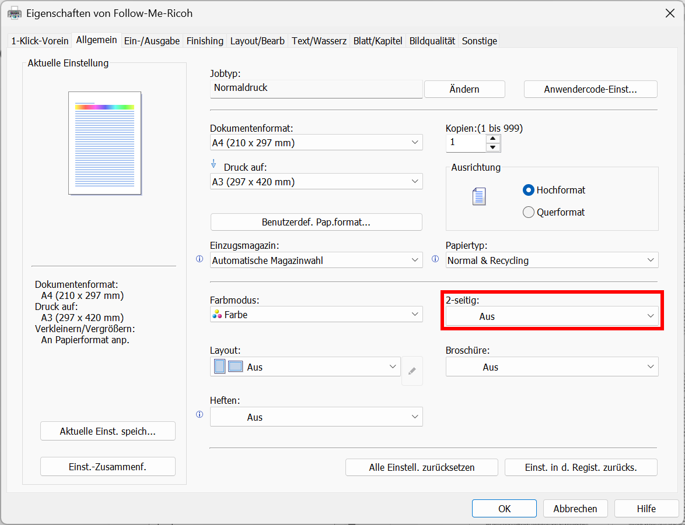
Task: Click the Ändern button
Action: click(464, 89)
